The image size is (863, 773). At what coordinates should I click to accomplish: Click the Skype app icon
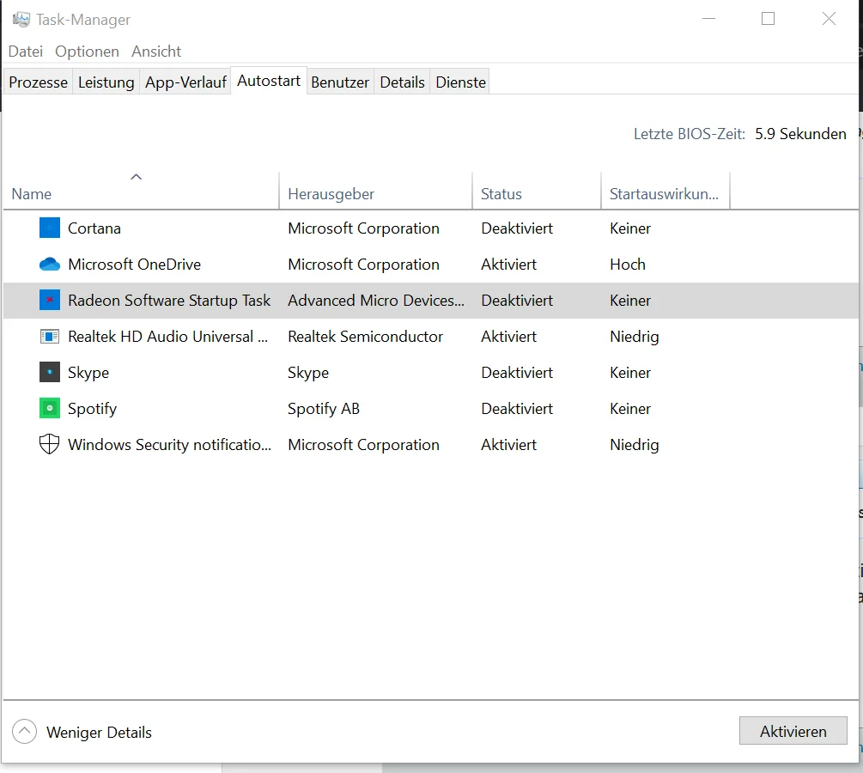coord(50,372)
